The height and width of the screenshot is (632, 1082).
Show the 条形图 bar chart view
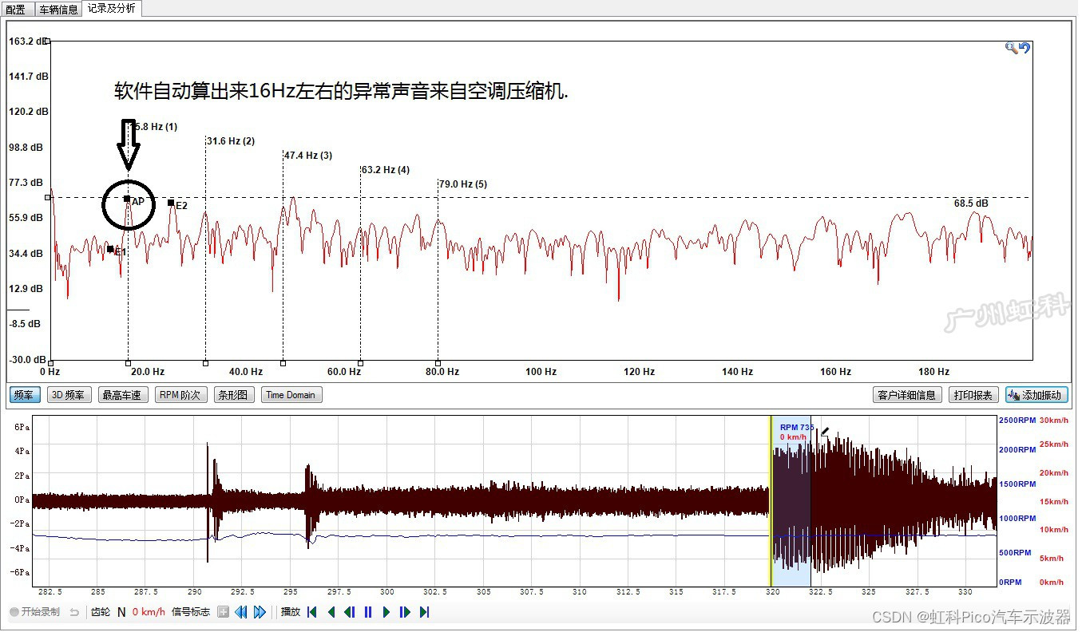(234, 395)
